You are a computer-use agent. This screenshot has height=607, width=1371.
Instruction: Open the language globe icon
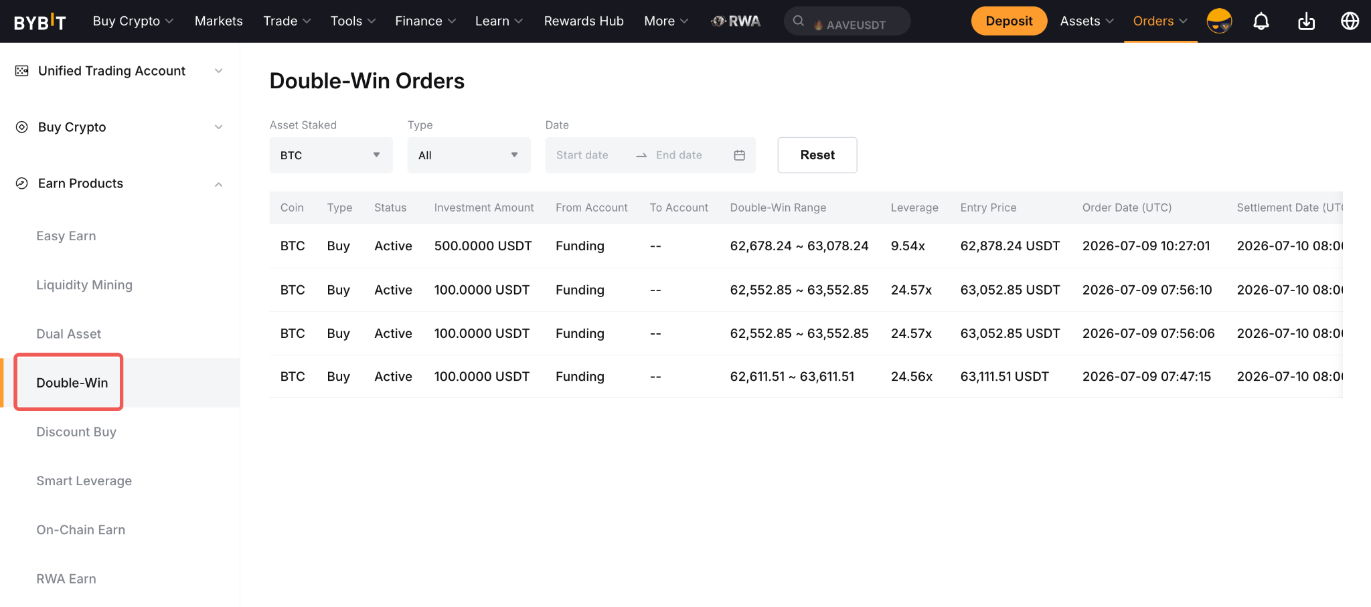point(1350,21)
